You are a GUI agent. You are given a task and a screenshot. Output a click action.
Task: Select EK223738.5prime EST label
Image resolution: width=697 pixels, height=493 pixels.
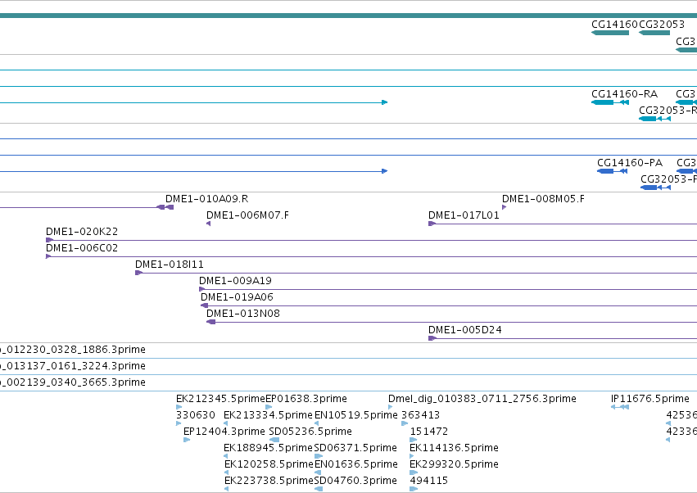pos(269,481)
